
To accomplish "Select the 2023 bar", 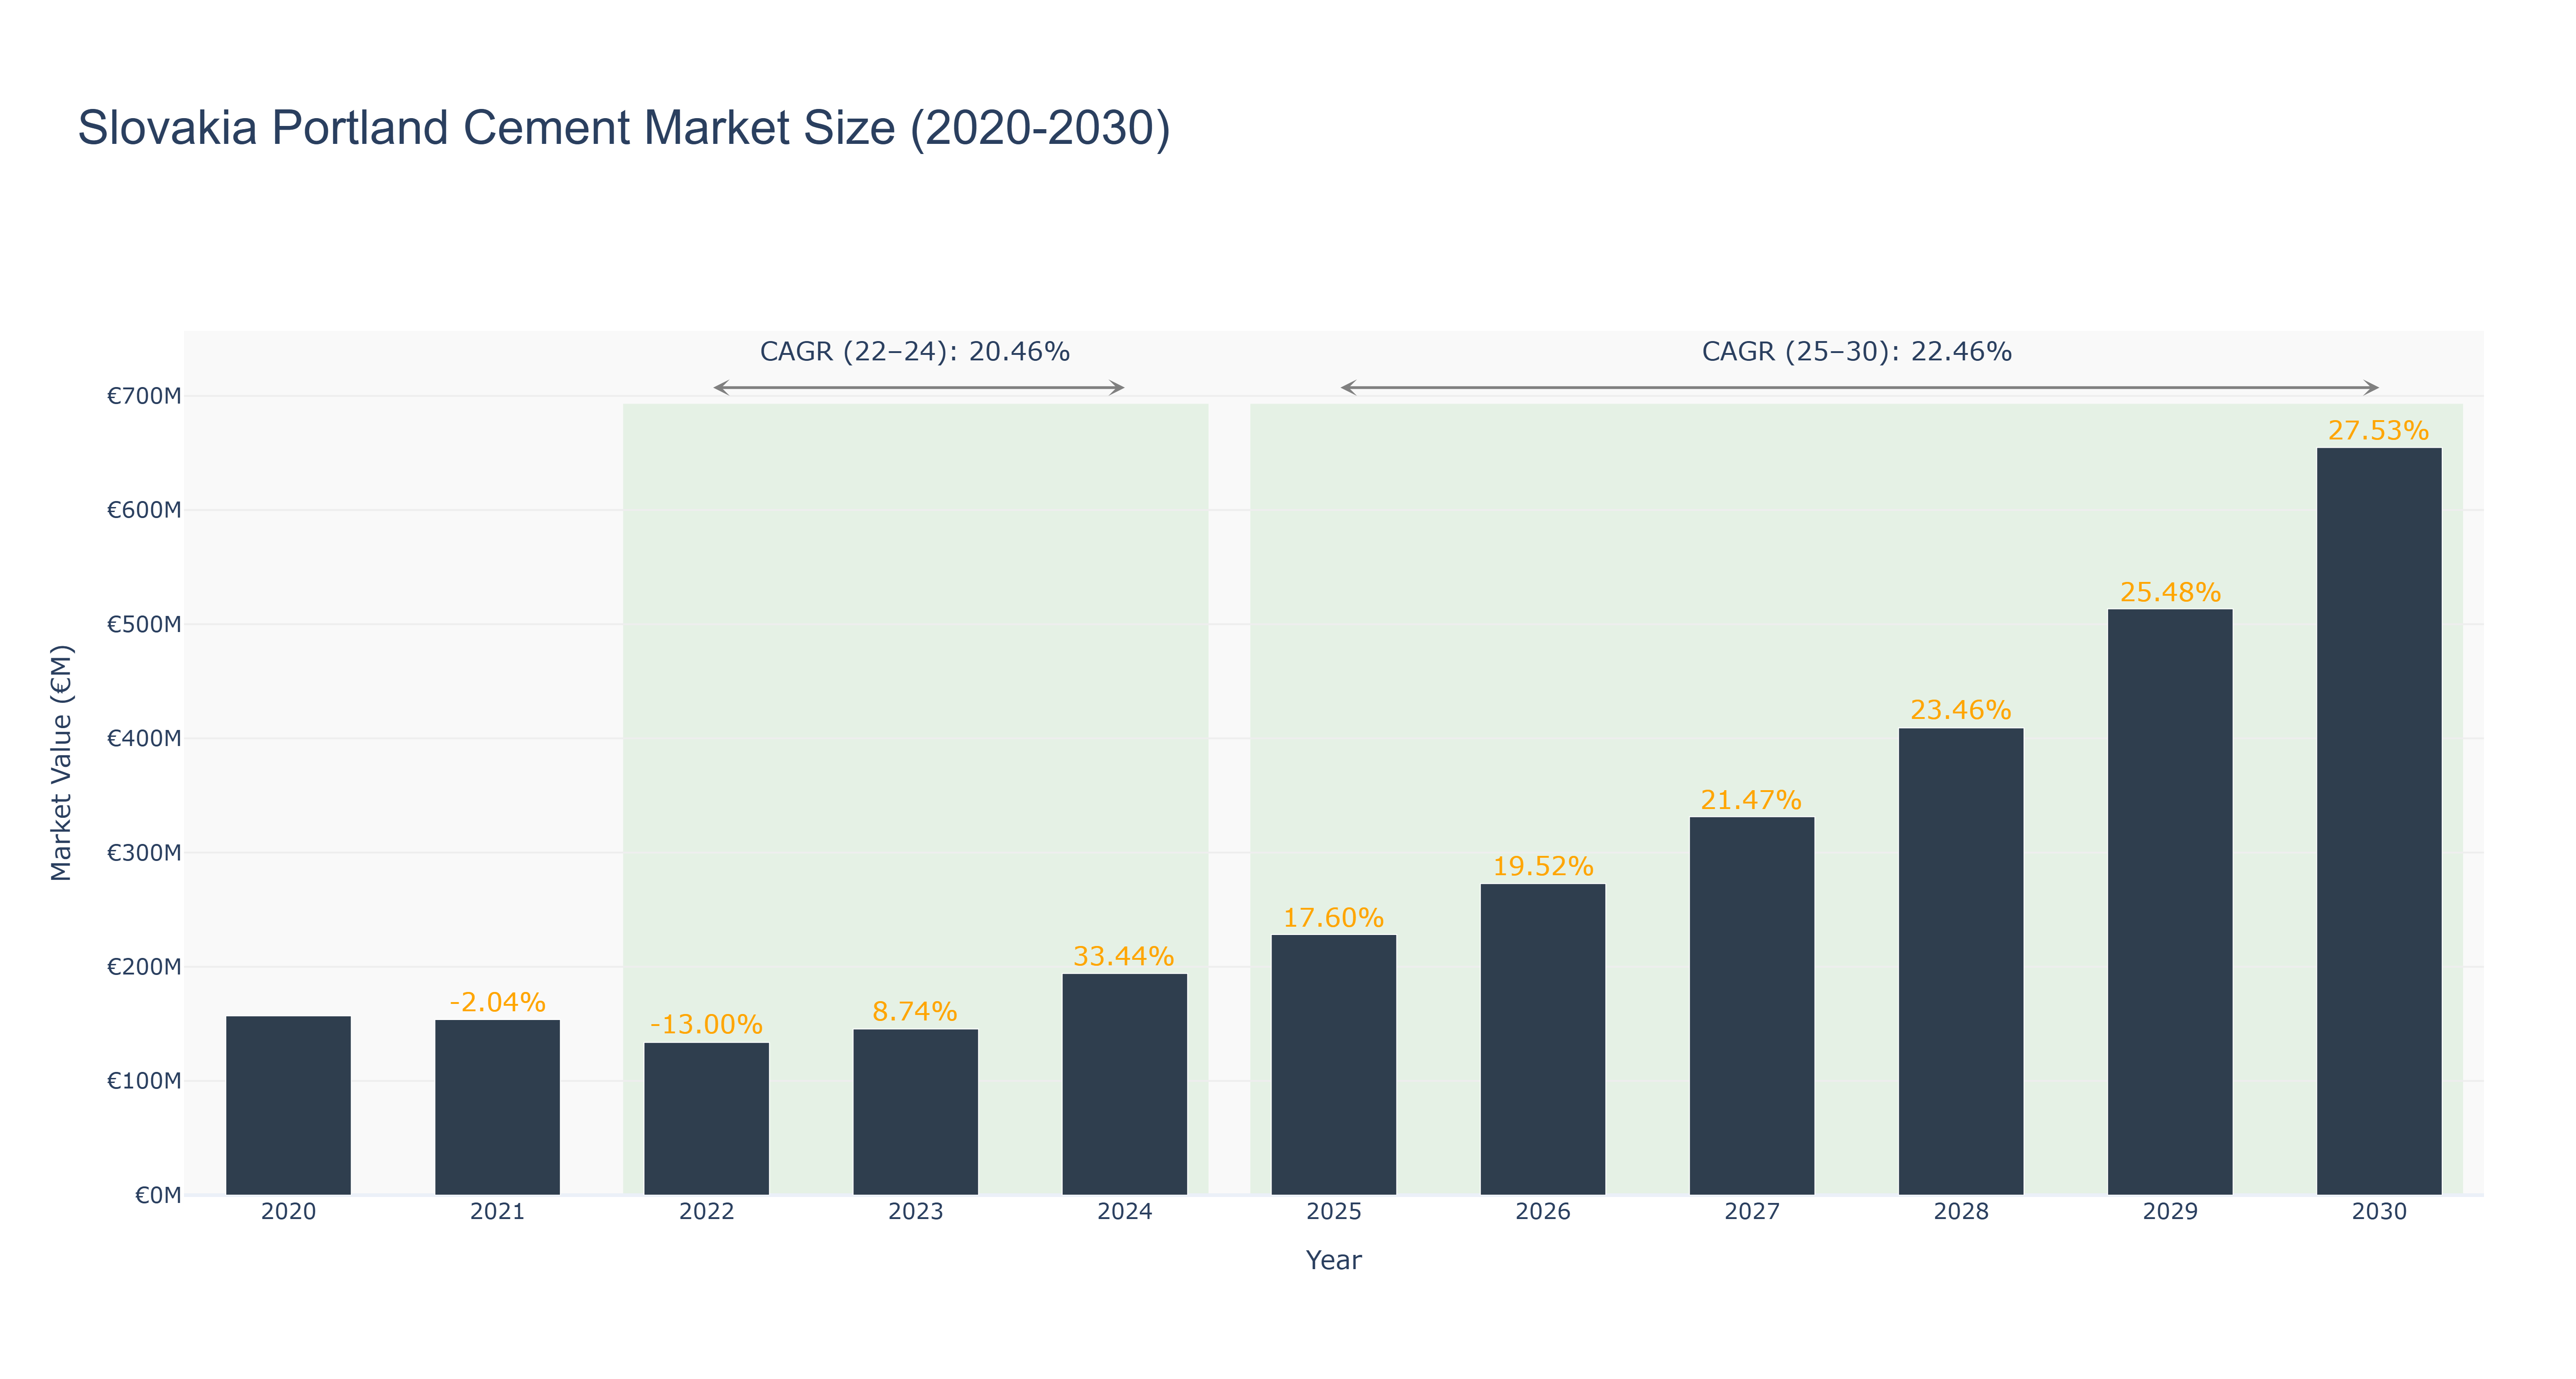I will [x=915, y=1112].
